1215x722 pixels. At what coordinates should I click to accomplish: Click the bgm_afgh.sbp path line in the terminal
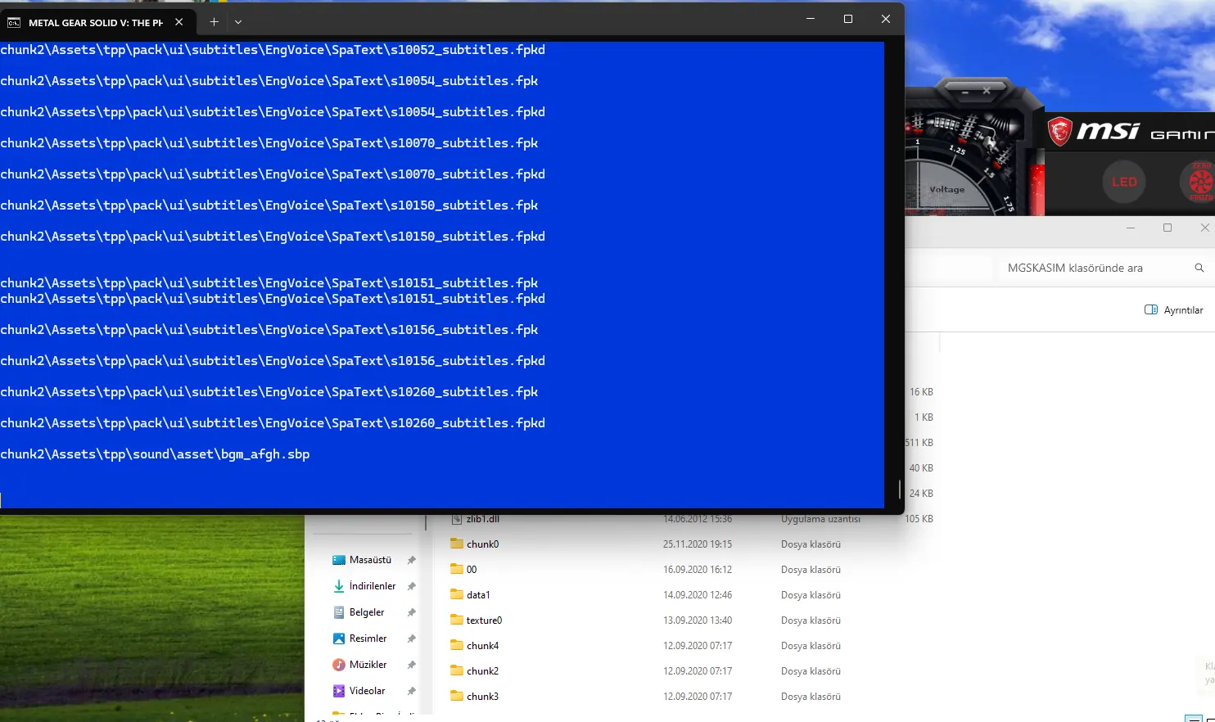[155, 454]
